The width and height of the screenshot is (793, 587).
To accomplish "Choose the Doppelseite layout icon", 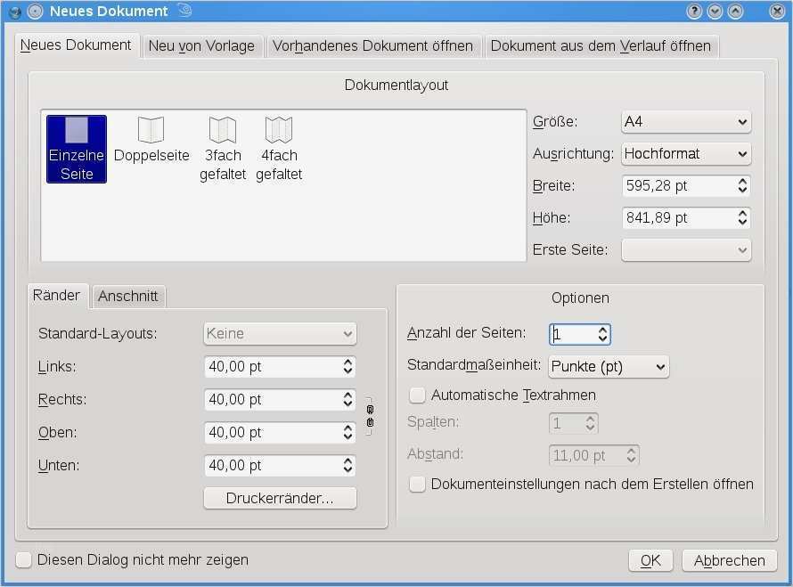I will 151,140.
